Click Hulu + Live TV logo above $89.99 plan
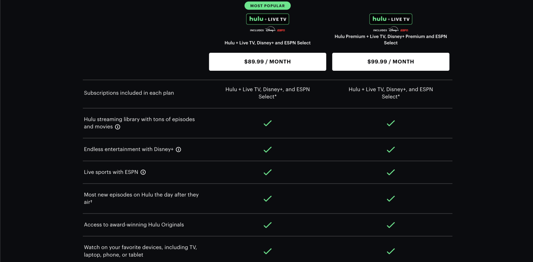This screenshot has width=533, height=262. pos(267,19)
